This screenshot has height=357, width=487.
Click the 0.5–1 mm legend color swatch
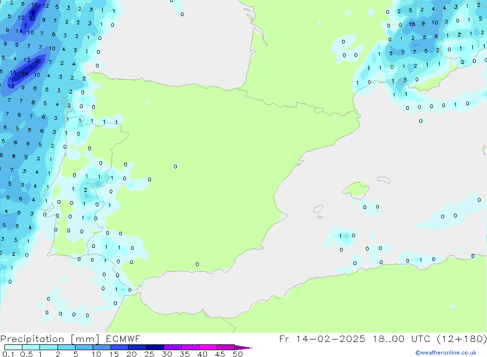31,347
